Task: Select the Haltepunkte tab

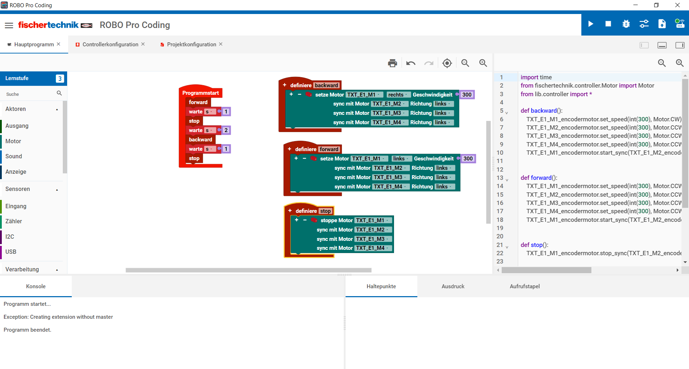Action: tap(381, 286)
